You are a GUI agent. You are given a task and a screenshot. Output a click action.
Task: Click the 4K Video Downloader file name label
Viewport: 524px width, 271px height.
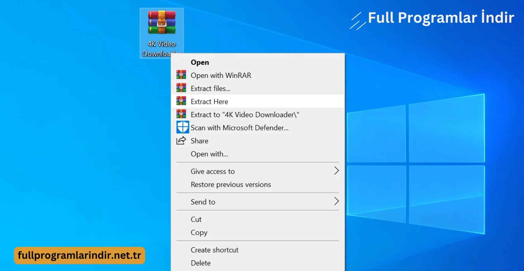click(x=161, y=49)
